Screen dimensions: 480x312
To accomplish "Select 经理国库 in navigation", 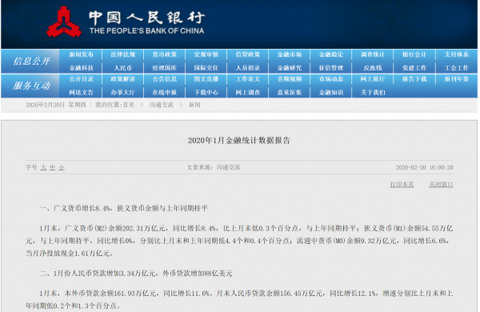I will [165, 68].
